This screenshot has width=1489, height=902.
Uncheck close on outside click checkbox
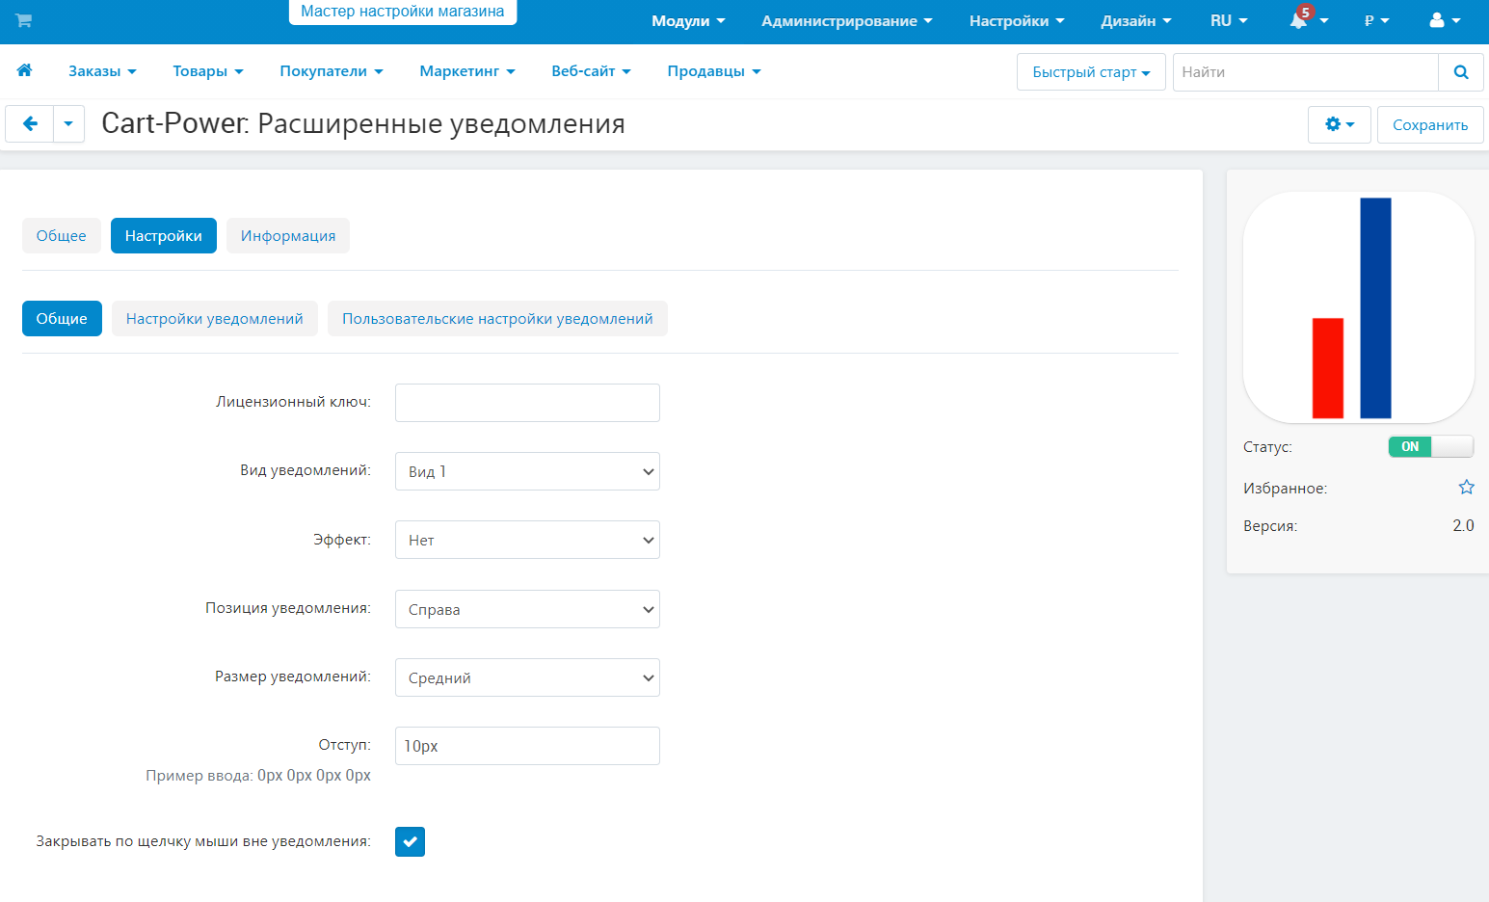click(x=410, y=841)
